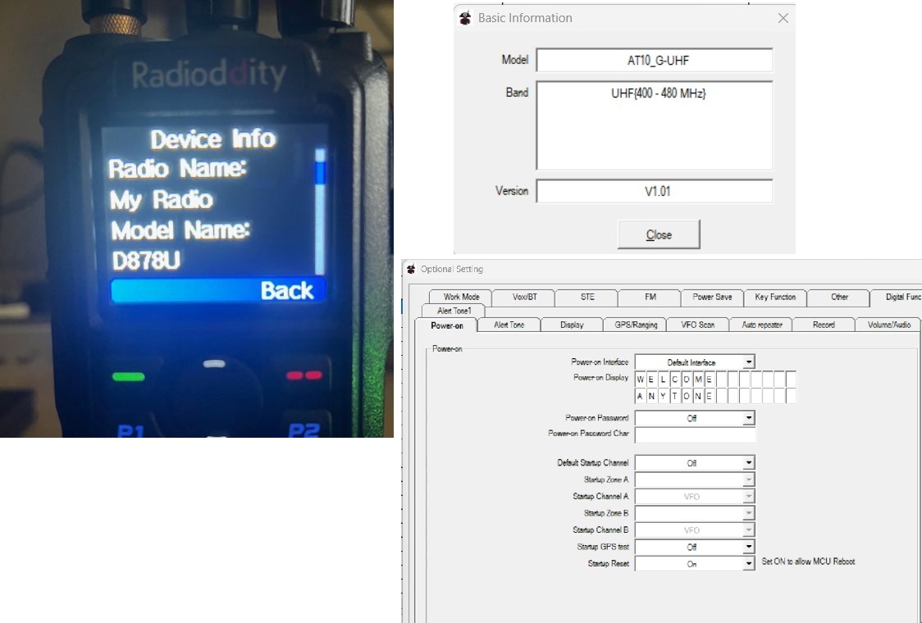Open the Vox/BT tab

[x=523, y=297]
